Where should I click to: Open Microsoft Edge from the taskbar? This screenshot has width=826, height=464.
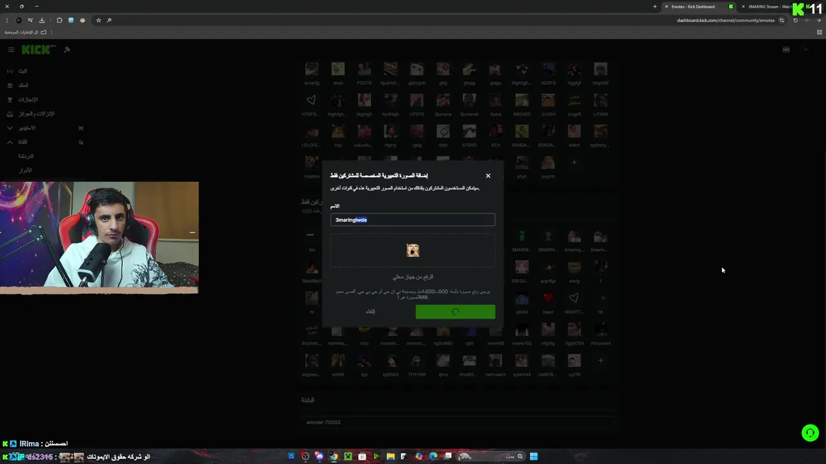(433, 456)
